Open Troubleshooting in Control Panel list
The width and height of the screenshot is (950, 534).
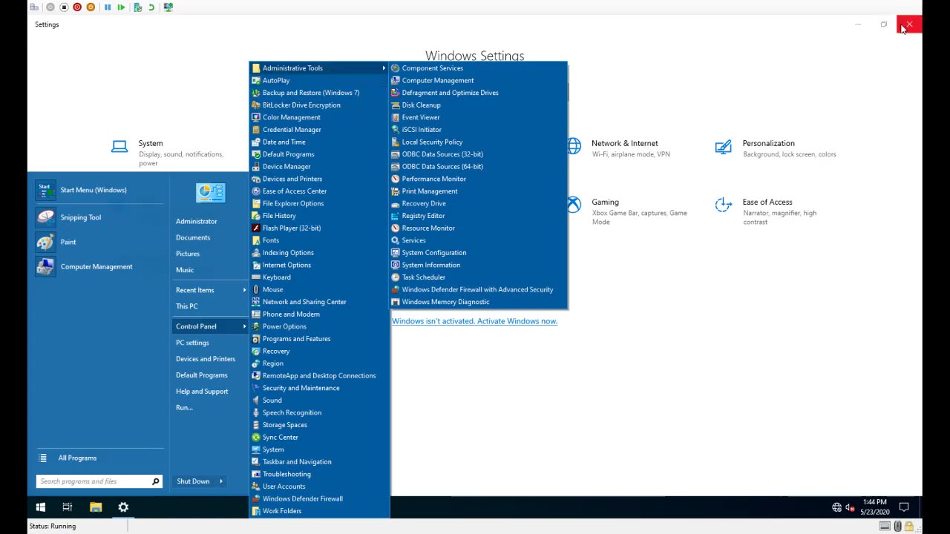(286, 474)
